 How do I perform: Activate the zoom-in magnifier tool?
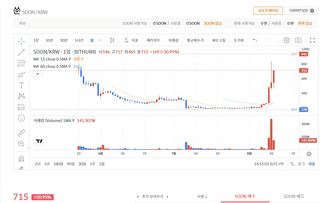(21, 144)
